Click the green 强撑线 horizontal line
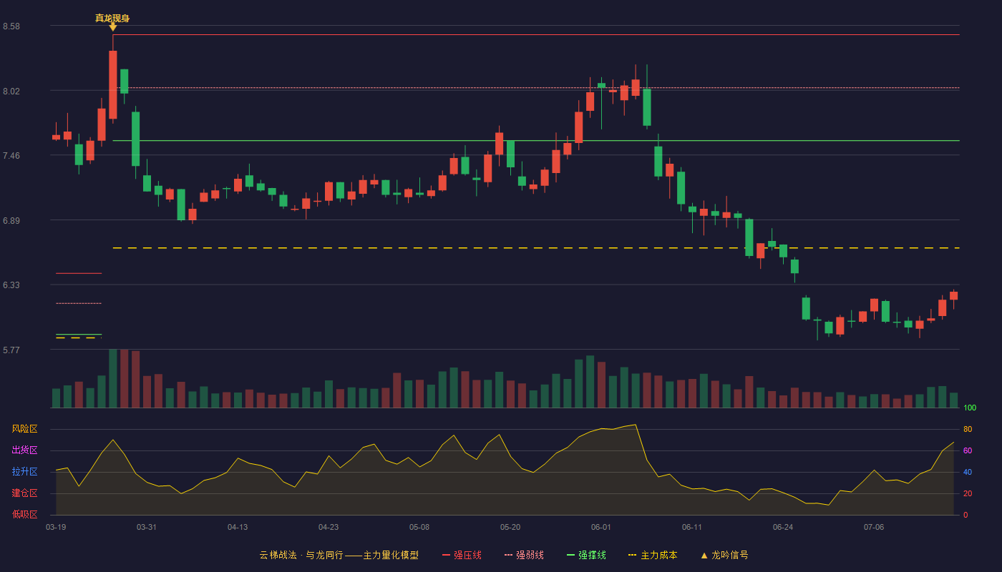Image resolution: width=1002 pixels, height=572 pixels. (x=535, y=141)
